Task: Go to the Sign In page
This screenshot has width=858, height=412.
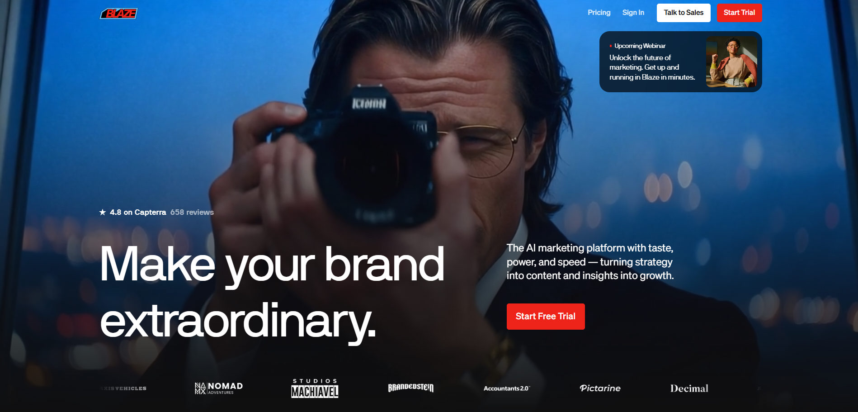Action: [633, 13]
